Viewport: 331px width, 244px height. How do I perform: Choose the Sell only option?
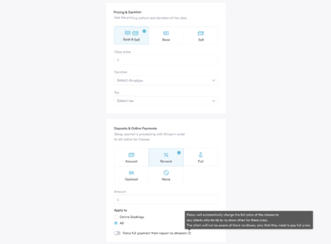tap(201, 35)
